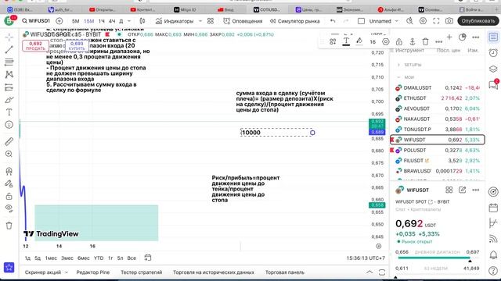Open the layout setup square icon
501x281 pixels.
pyautogui.click(x=361, y=21)
